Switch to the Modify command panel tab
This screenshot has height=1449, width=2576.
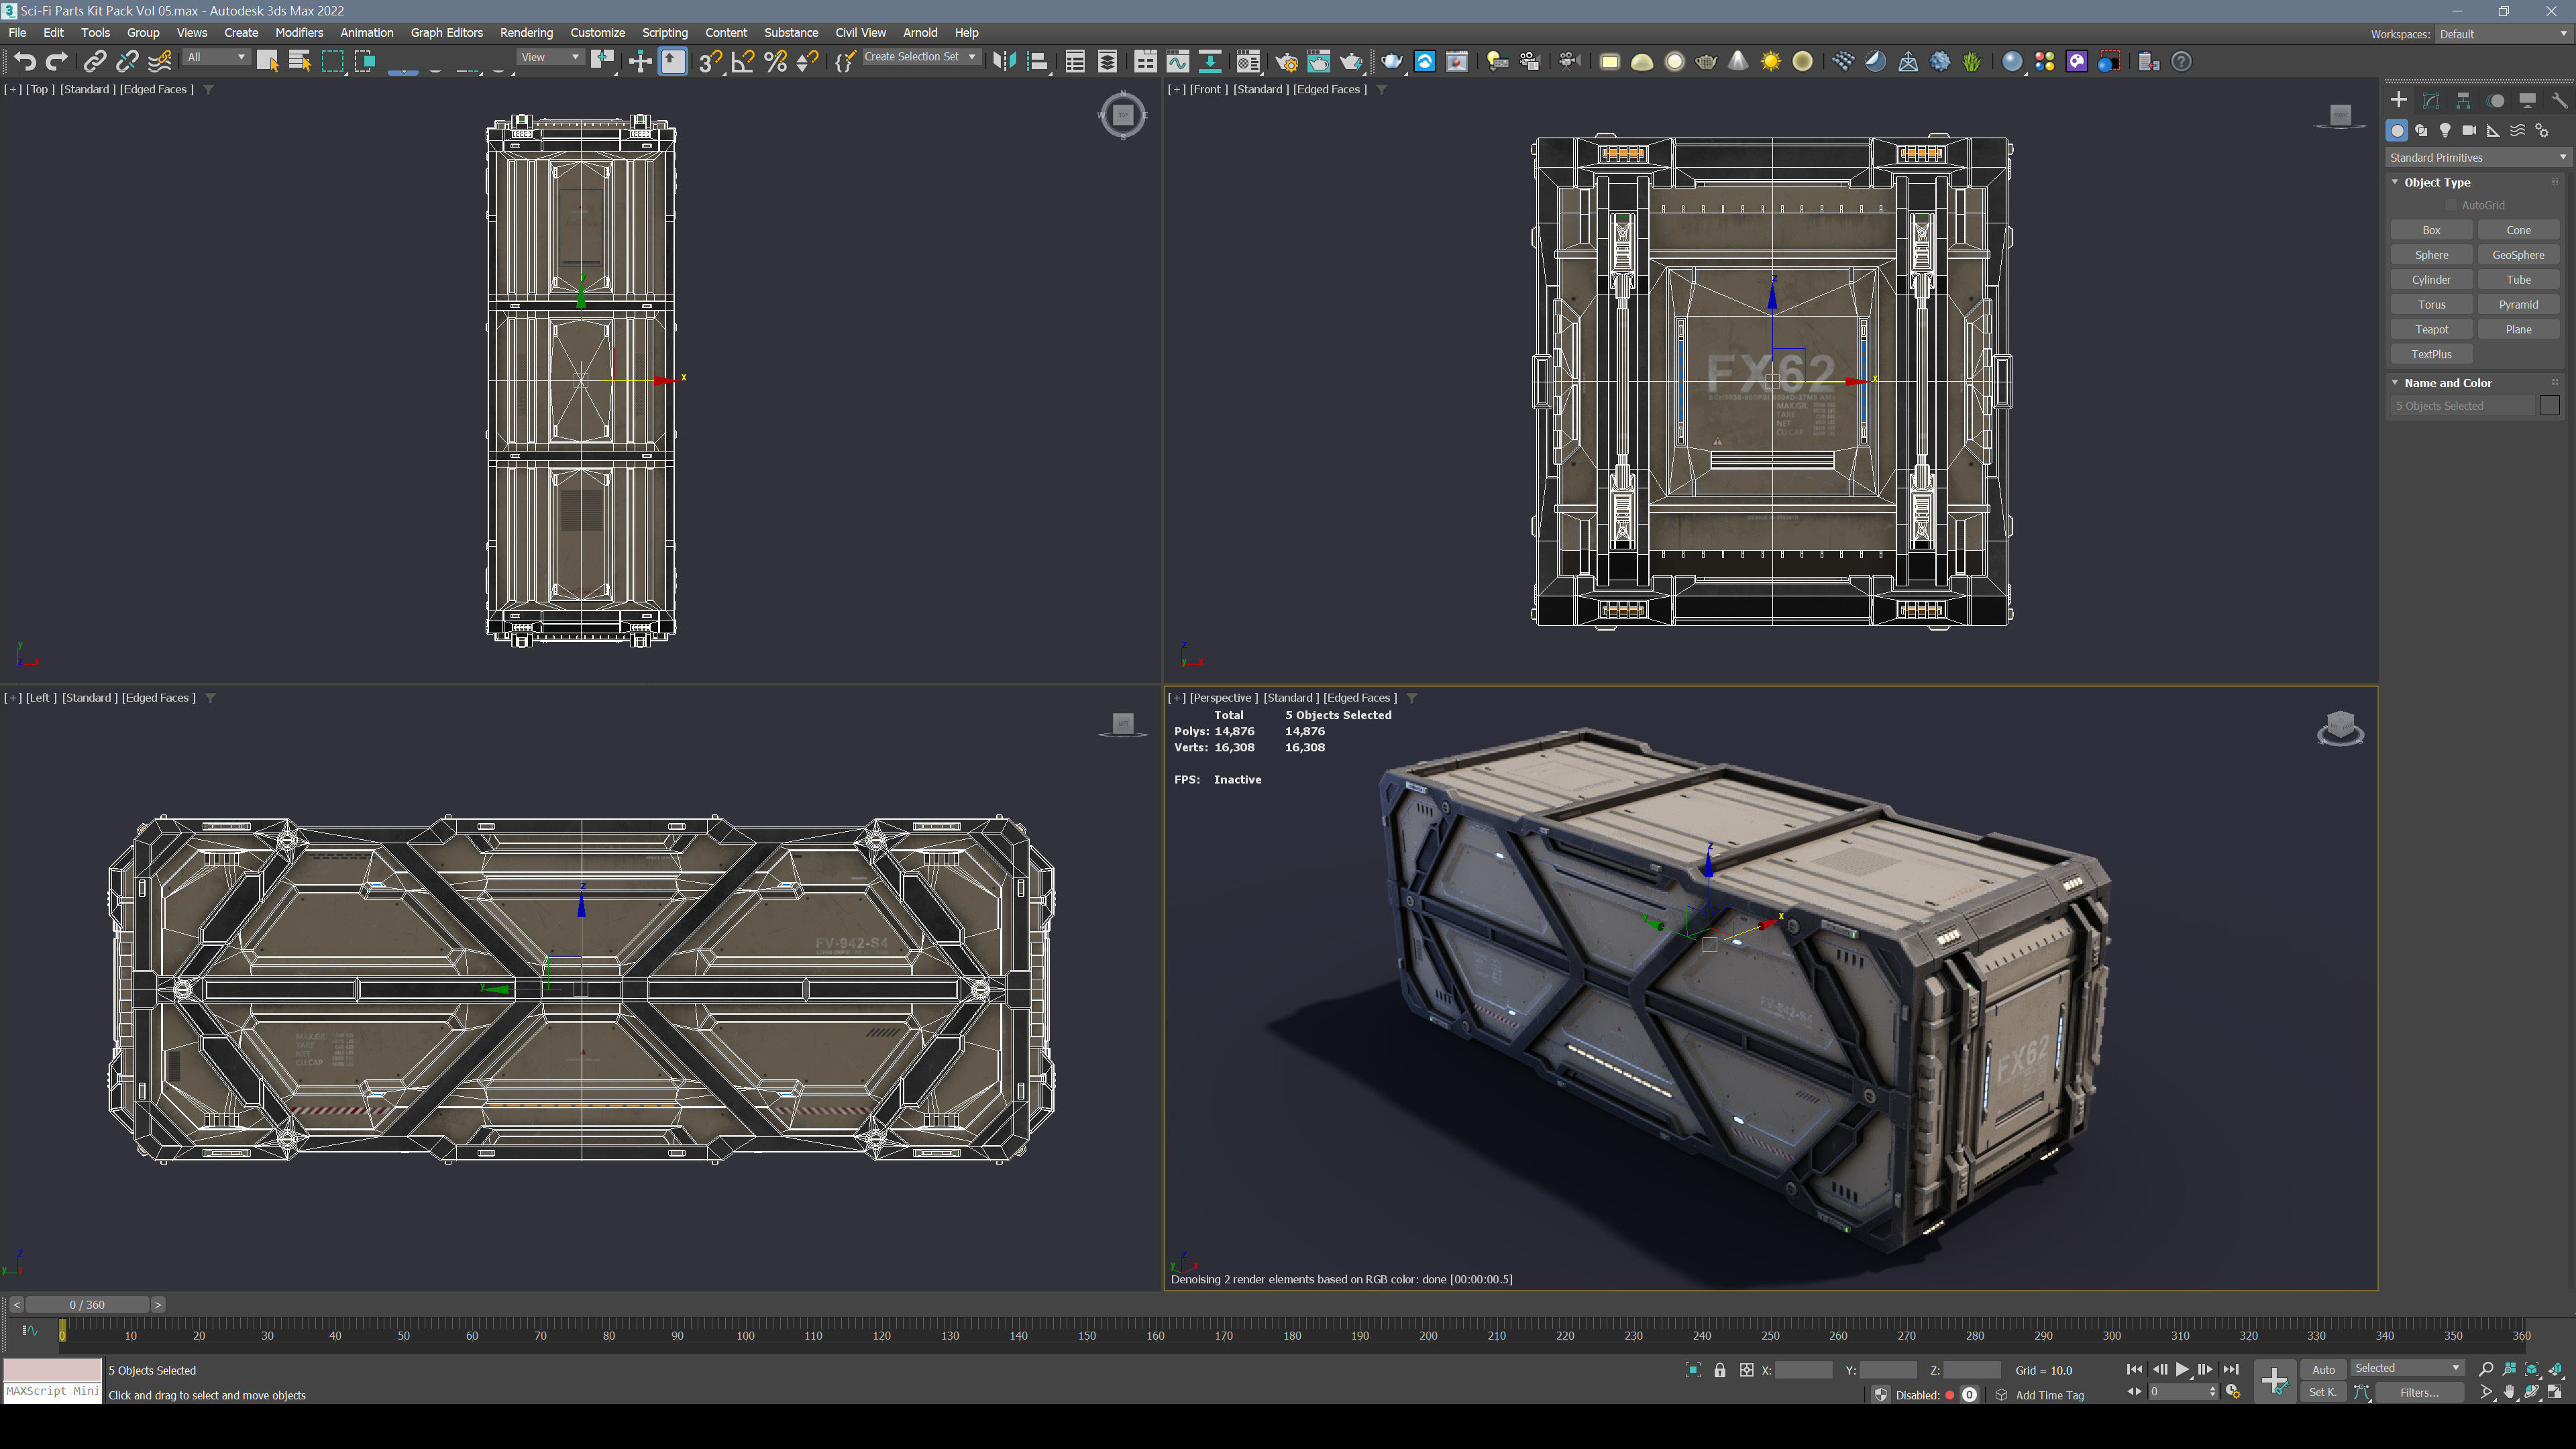(x=2431, y=100)
